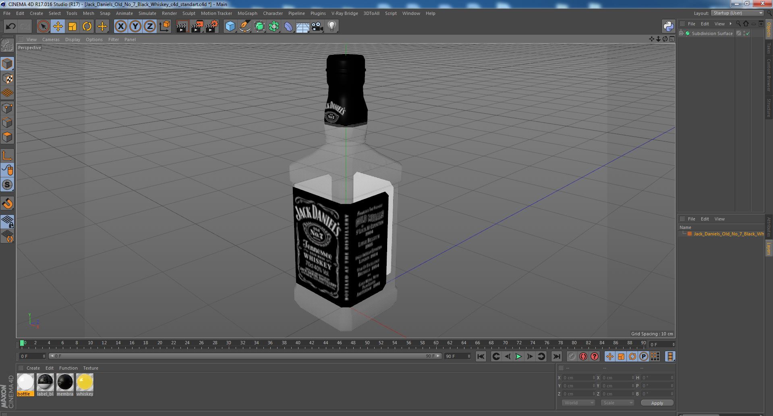Select the Live Selection tool

point(43,27)
